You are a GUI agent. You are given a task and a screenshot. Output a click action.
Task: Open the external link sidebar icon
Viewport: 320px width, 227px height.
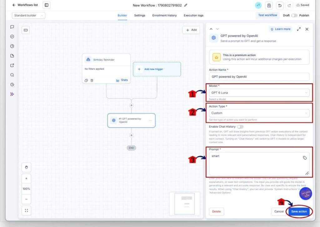(12, 65)
